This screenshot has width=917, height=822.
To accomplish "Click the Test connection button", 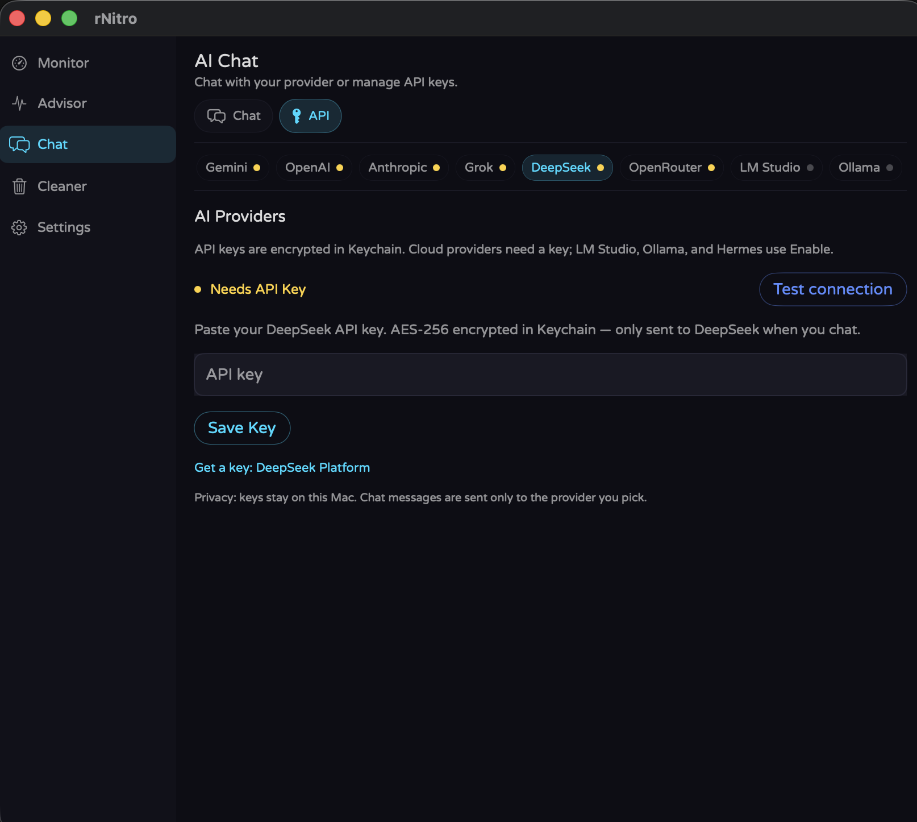I will [x=833, y=289].
